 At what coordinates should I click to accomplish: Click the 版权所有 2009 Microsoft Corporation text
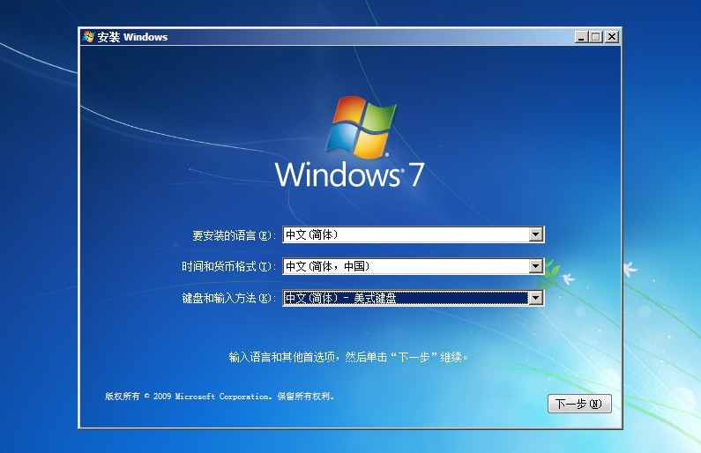[x=219, y=397]
